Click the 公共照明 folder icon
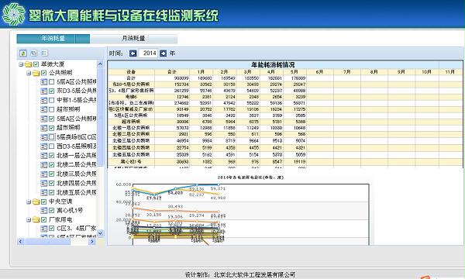This screenshot has height=279, width=465. (x=36, y=73)
